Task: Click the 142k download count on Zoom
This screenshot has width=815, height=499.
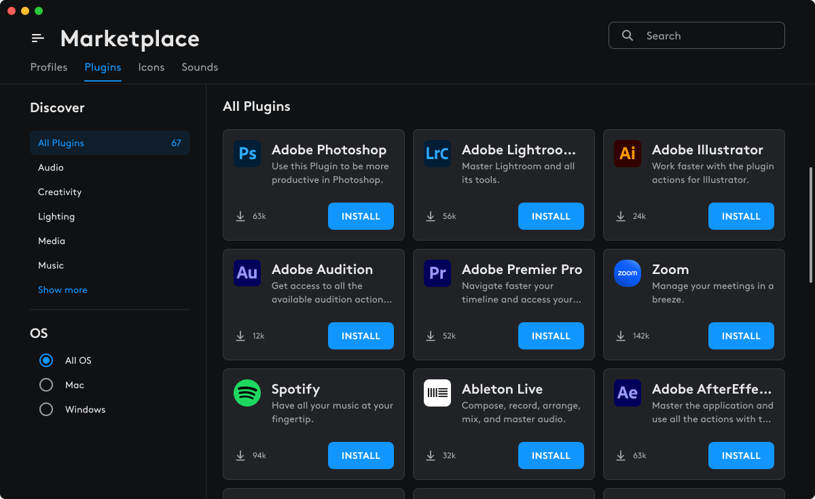Action: coord(641,336)
